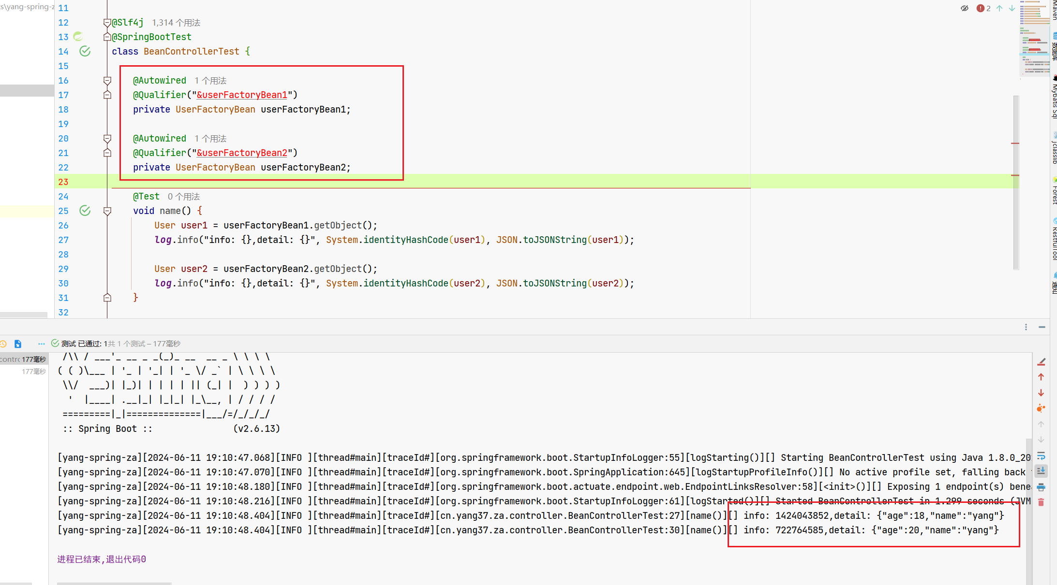
Task: Open the Forest tool window
Action: [x=1054, y=191]
